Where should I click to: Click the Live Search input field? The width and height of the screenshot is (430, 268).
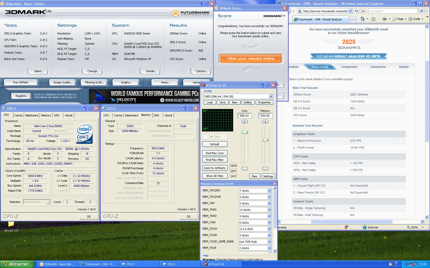[x=393, y=11]
